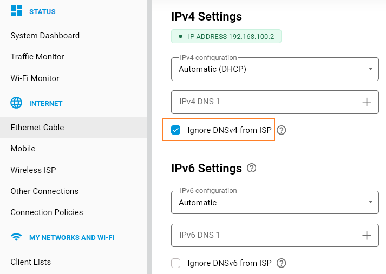This screenshot has width=386, height=274.
Task: Click the plus icon in IPv6 DNS 1
Action: click(367, 235)
